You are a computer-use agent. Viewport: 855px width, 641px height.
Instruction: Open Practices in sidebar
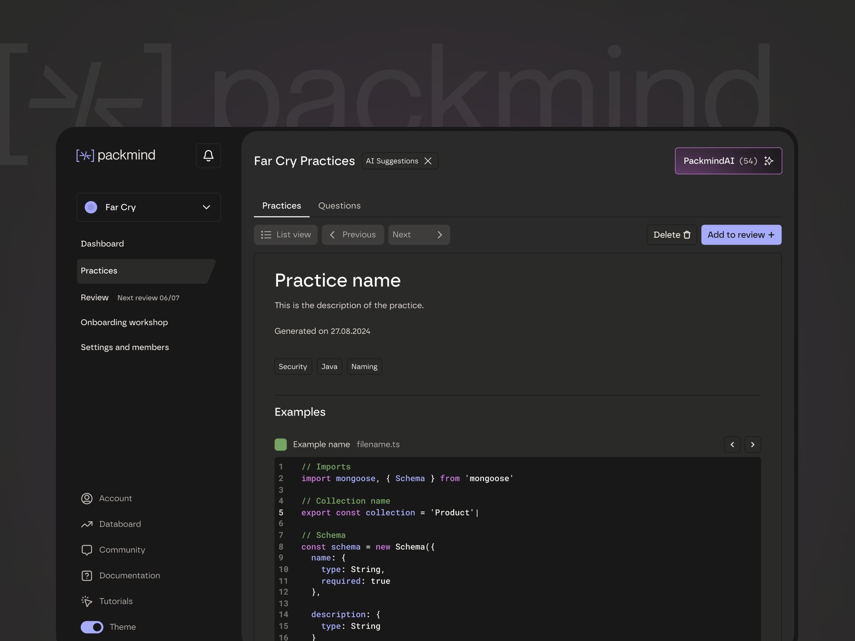click(145, 271)
